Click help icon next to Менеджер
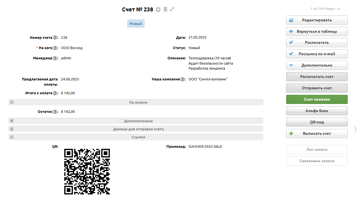 (x=55, y=58)
